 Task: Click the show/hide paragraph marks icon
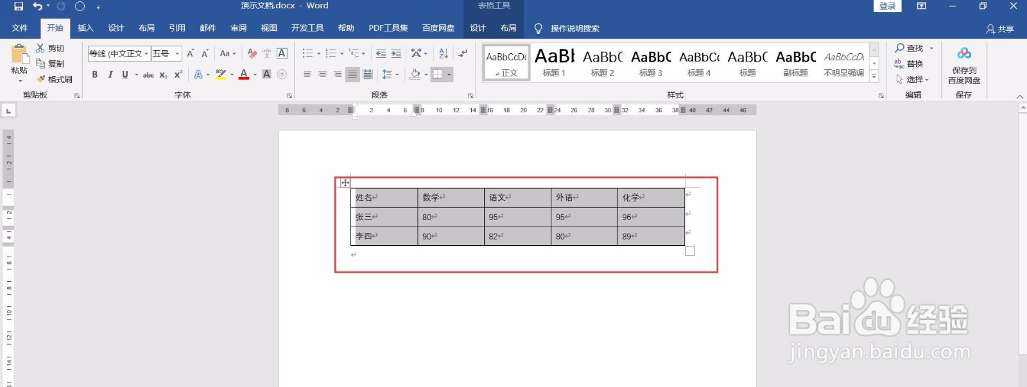(462, 53)
